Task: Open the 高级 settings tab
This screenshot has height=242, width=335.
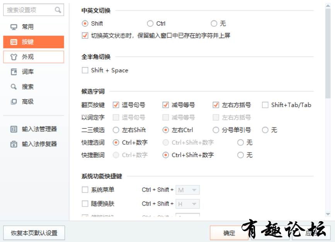Action: pyautogui.click(x=34, y=102)
